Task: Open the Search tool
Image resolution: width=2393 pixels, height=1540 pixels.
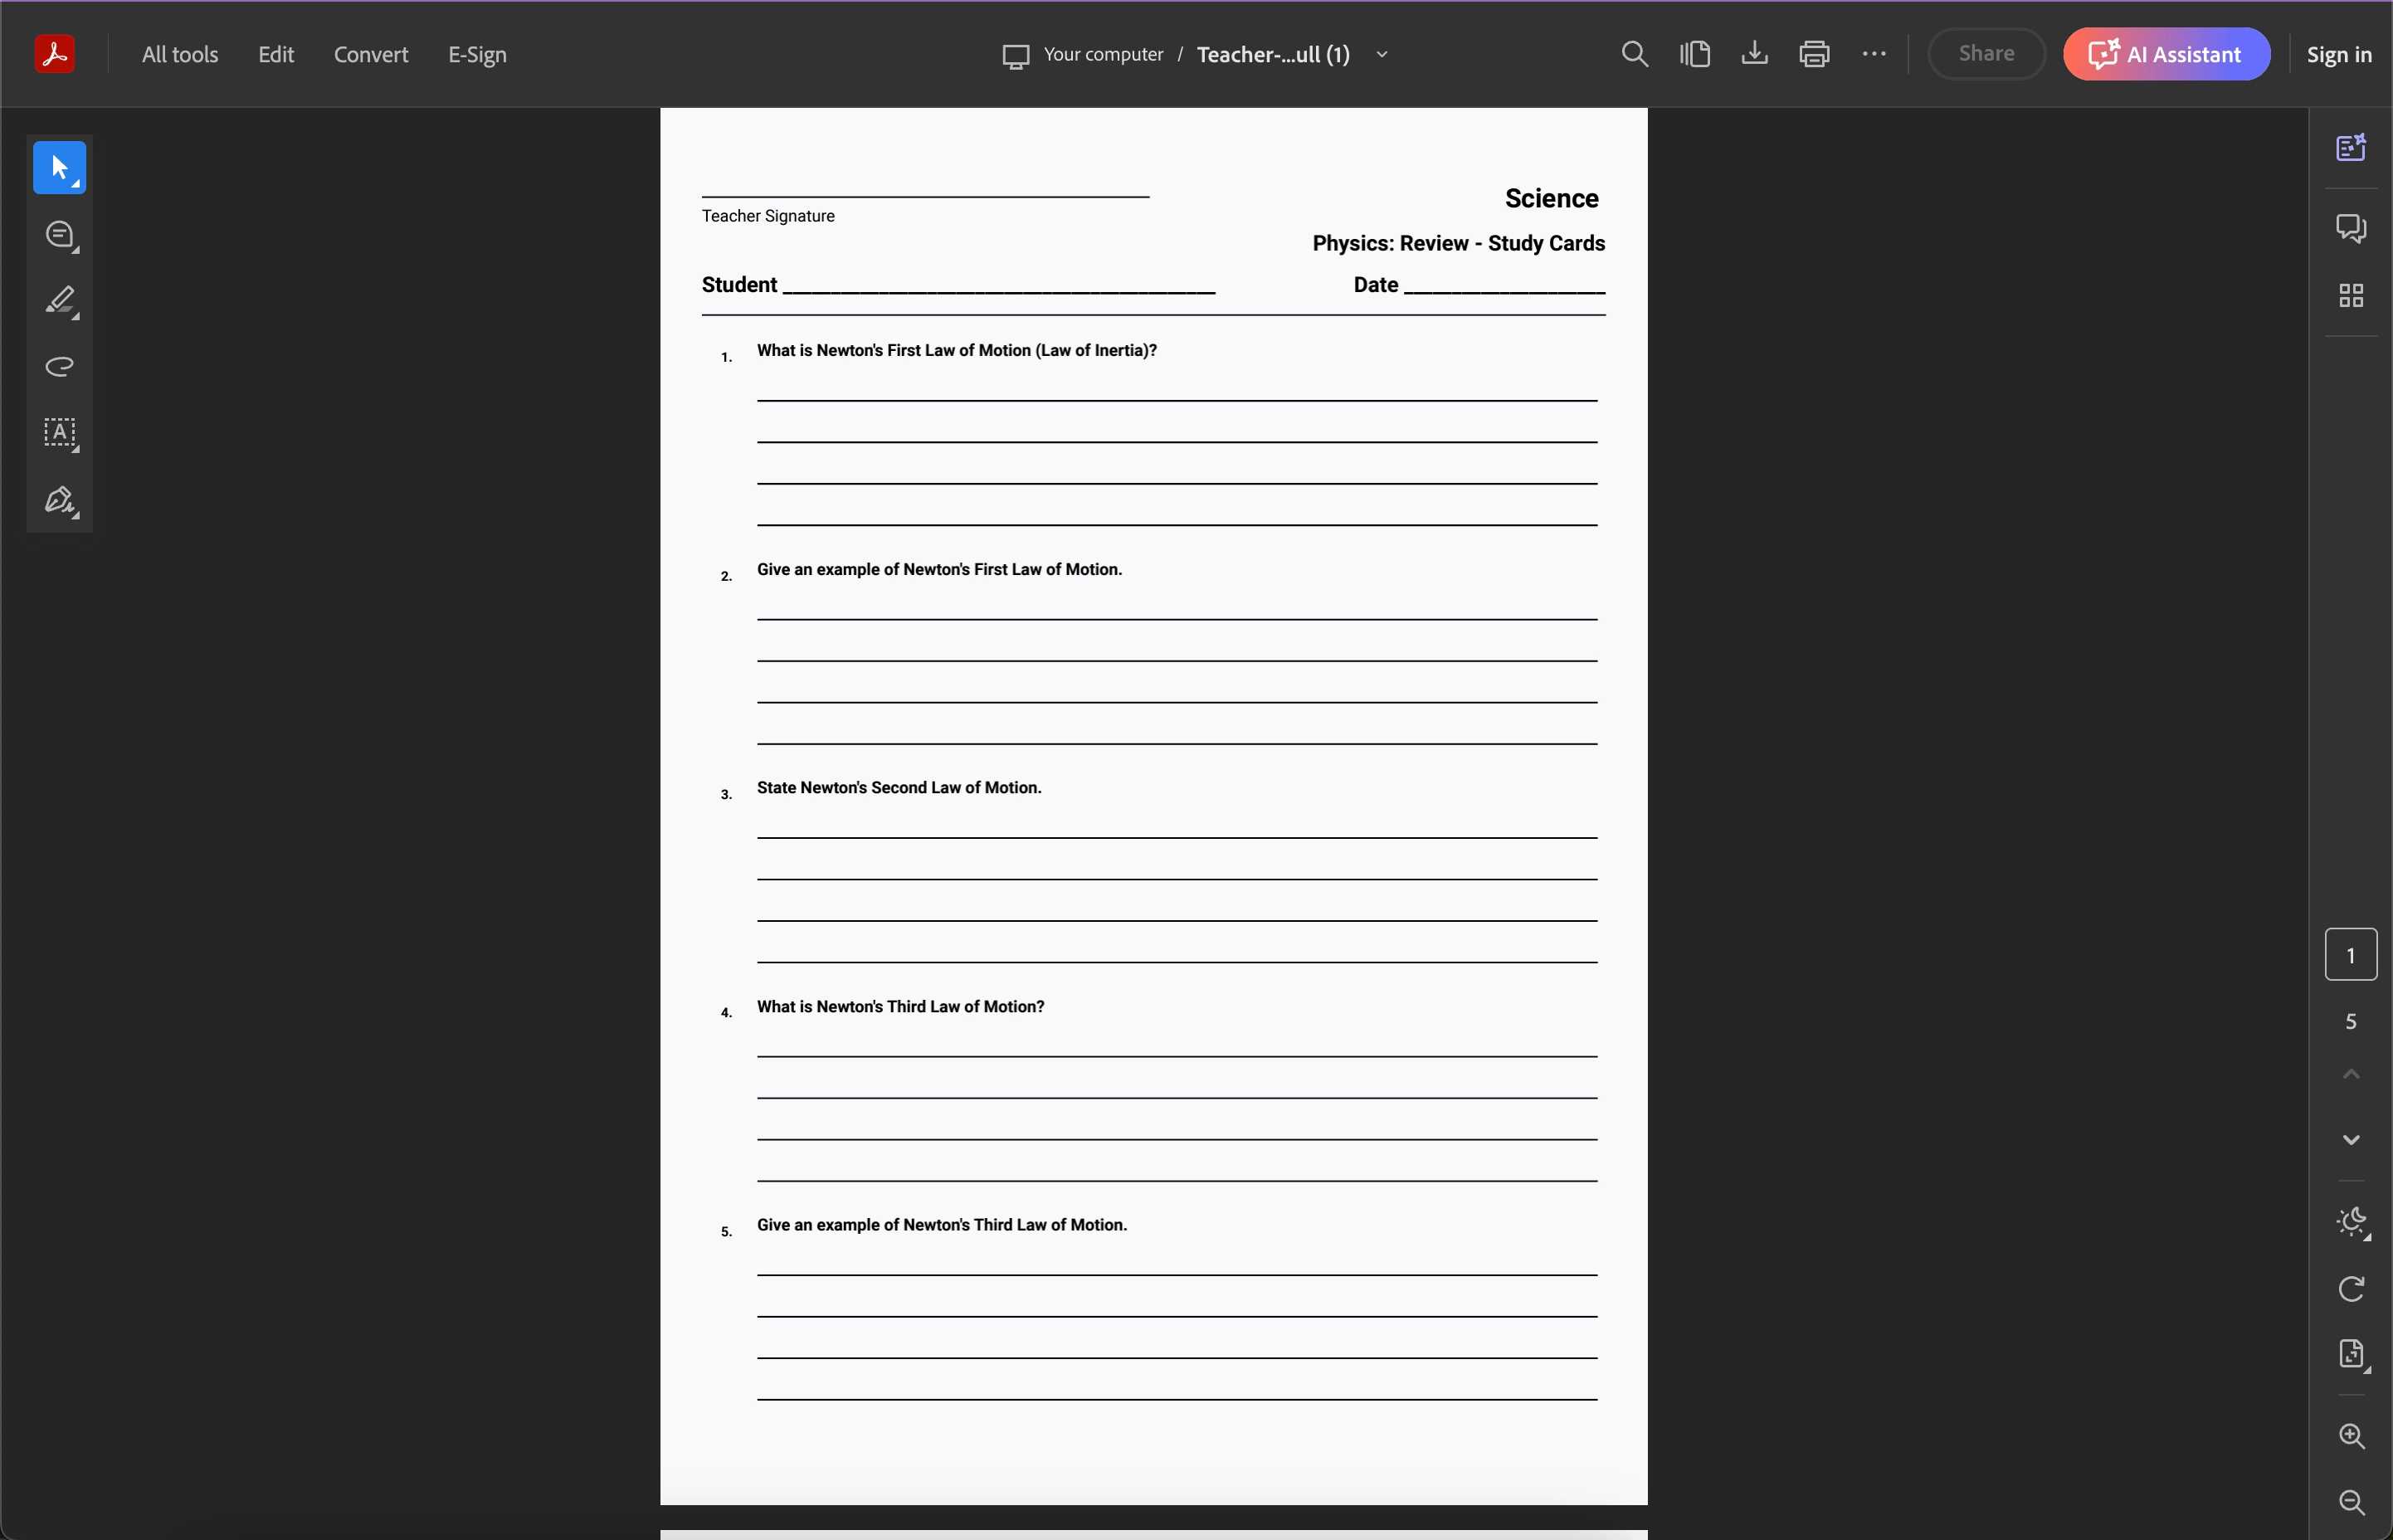Action: click(x=1633, y=52)
